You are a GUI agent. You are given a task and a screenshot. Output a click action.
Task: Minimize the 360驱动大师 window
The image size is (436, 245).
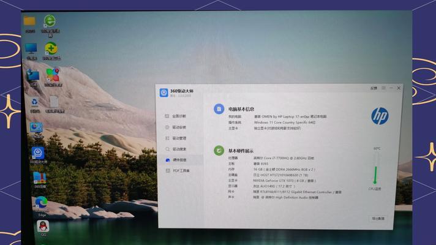(x=391, y=88)
